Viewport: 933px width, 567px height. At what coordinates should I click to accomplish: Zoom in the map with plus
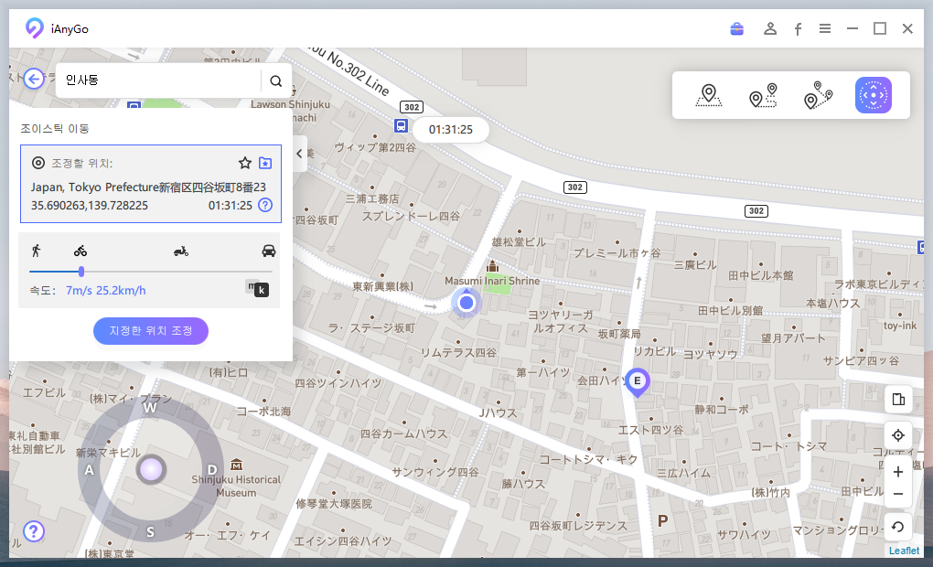(898, 472)
